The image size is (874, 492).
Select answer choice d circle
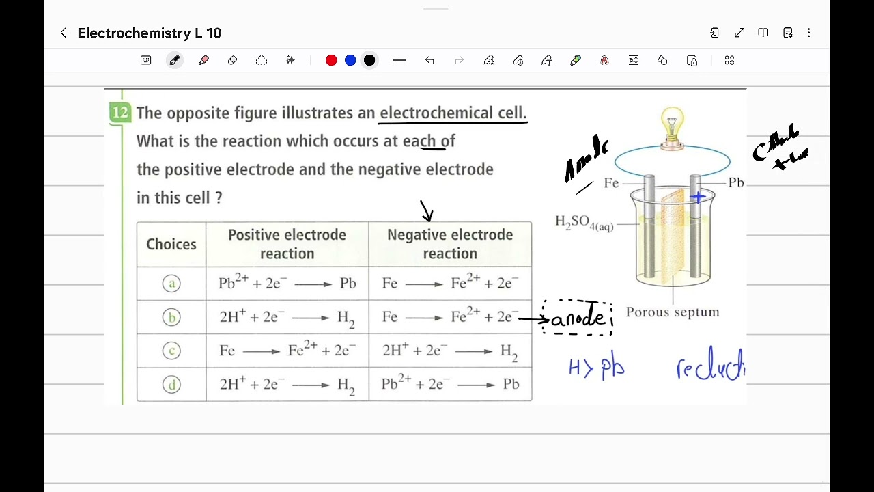click(171, 384)
